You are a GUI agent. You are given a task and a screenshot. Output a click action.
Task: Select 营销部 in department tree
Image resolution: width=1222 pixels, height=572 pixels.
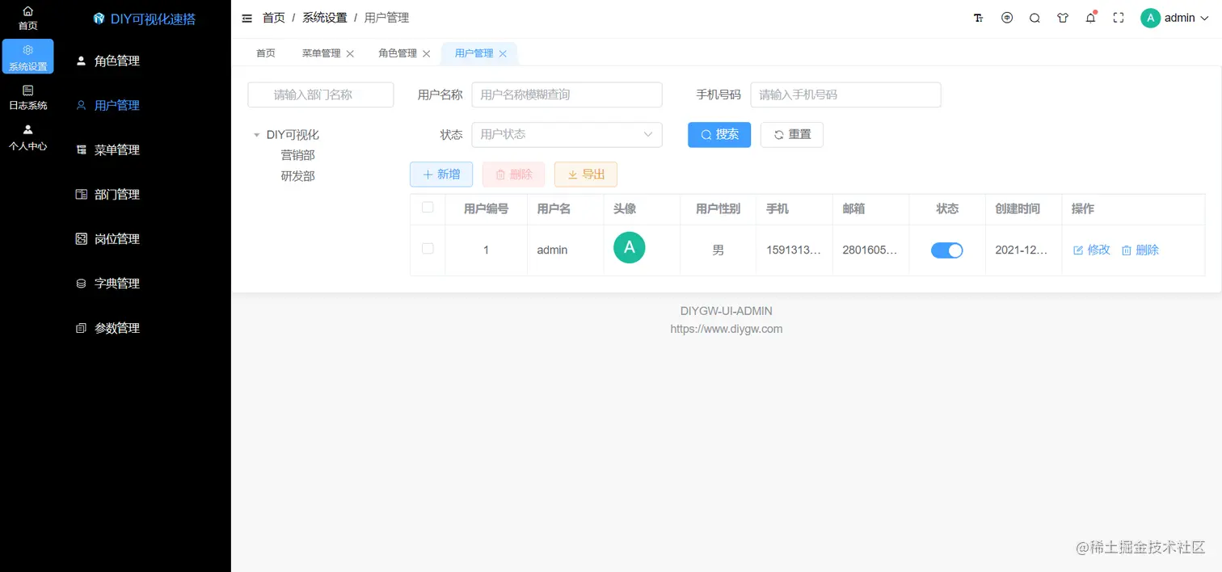coord(297,155)
